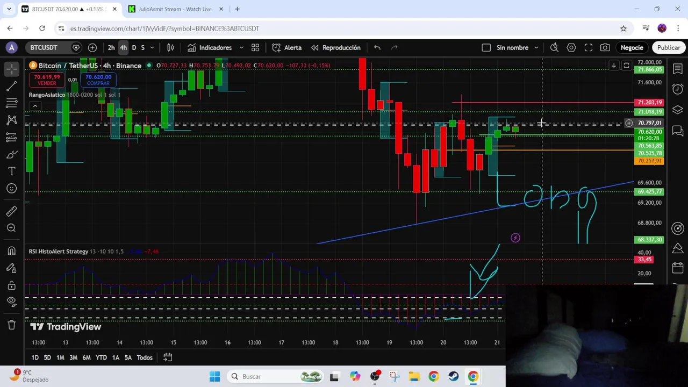Toggle keep drawing mode
The width and height of the screenshot is (688, 387).
point(12,268)
